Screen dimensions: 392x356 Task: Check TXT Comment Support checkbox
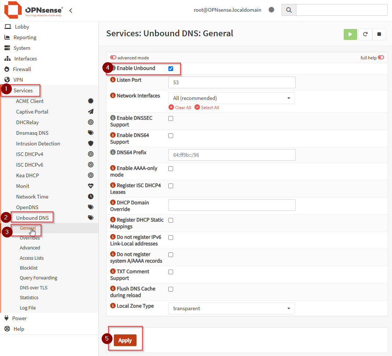coord(171,272)
